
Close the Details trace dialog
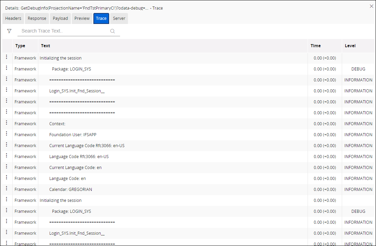[372, 6]
